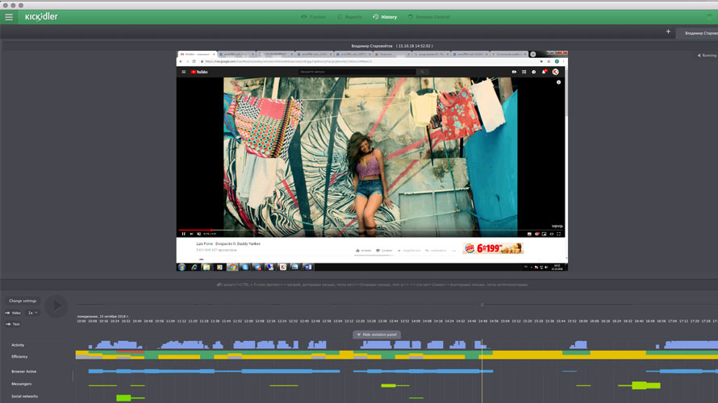
Task: Open File Explorer folder in taskbar
Action: 207,267
